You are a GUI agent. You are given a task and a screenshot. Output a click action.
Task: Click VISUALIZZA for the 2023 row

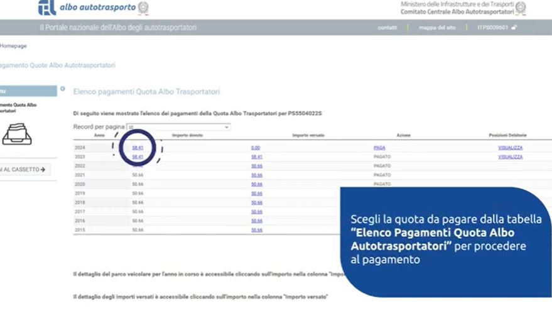point(510,157)
